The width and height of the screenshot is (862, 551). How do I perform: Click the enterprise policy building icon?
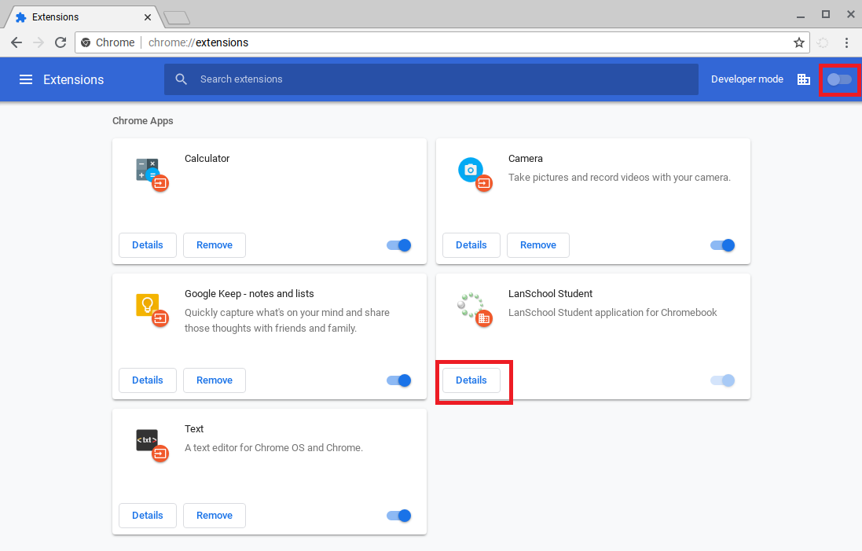(x=804, y=79)
